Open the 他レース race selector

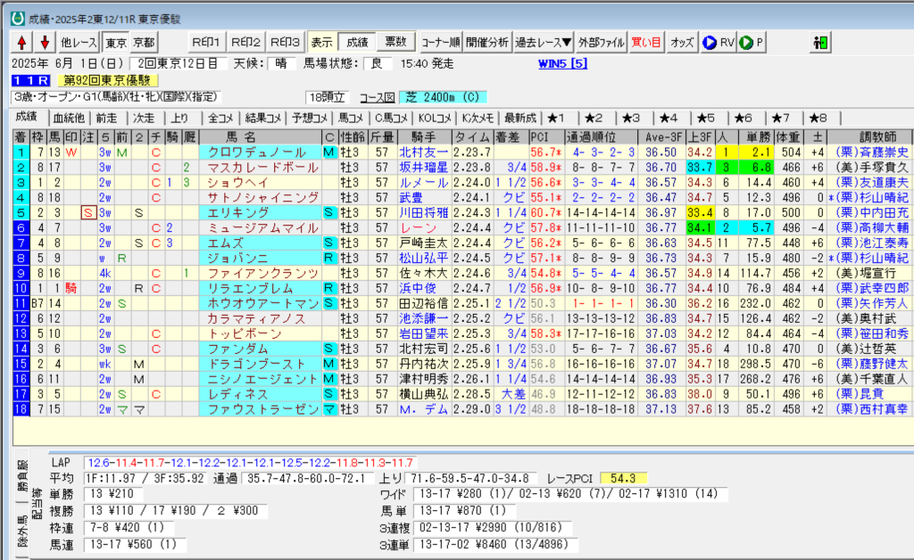(x=79, y=43)
